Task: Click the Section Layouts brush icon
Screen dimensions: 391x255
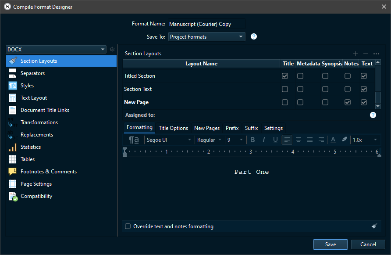Action: (13, 61)
